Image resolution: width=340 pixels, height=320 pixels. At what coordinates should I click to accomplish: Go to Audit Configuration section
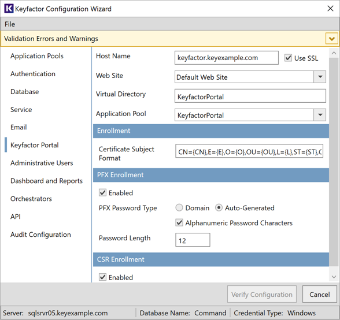[x=40, y=235]
